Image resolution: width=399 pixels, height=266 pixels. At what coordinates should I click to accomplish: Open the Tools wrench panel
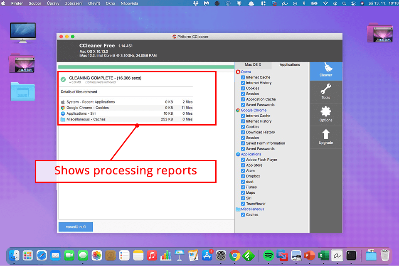point(326,92)
